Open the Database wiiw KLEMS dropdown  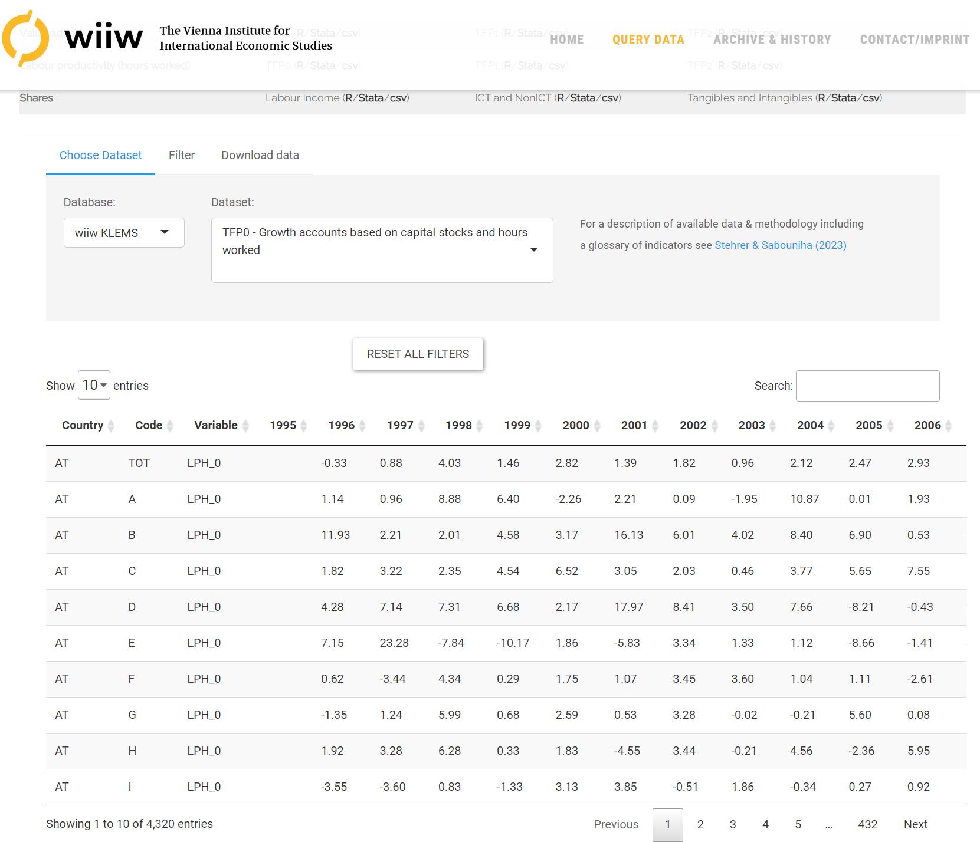[x=124, y=233]
